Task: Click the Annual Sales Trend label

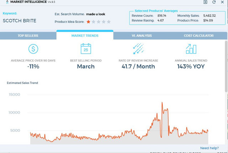Action: coord(191,61)
